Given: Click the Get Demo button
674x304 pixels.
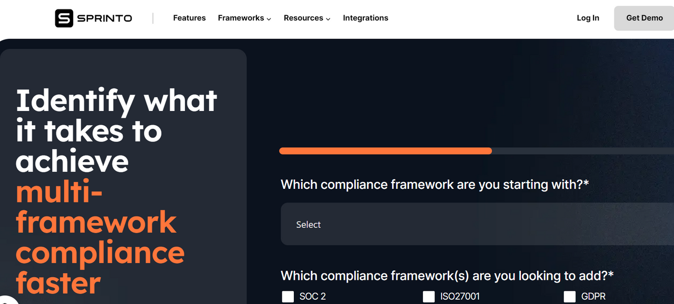Looking at the screenshot, I should pyautogui.click(x=644, y=18).
